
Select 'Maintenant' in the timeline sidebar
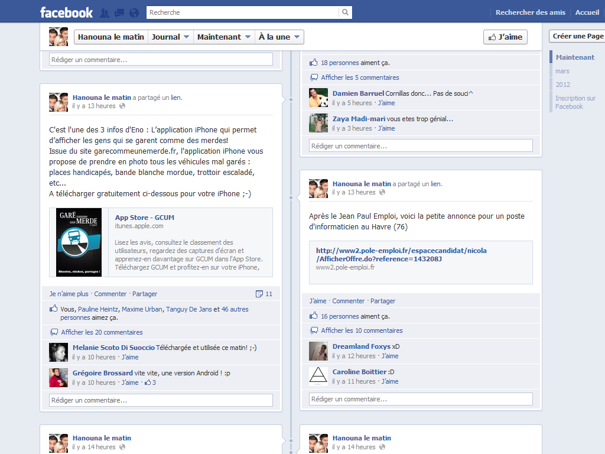click(575, 57)
